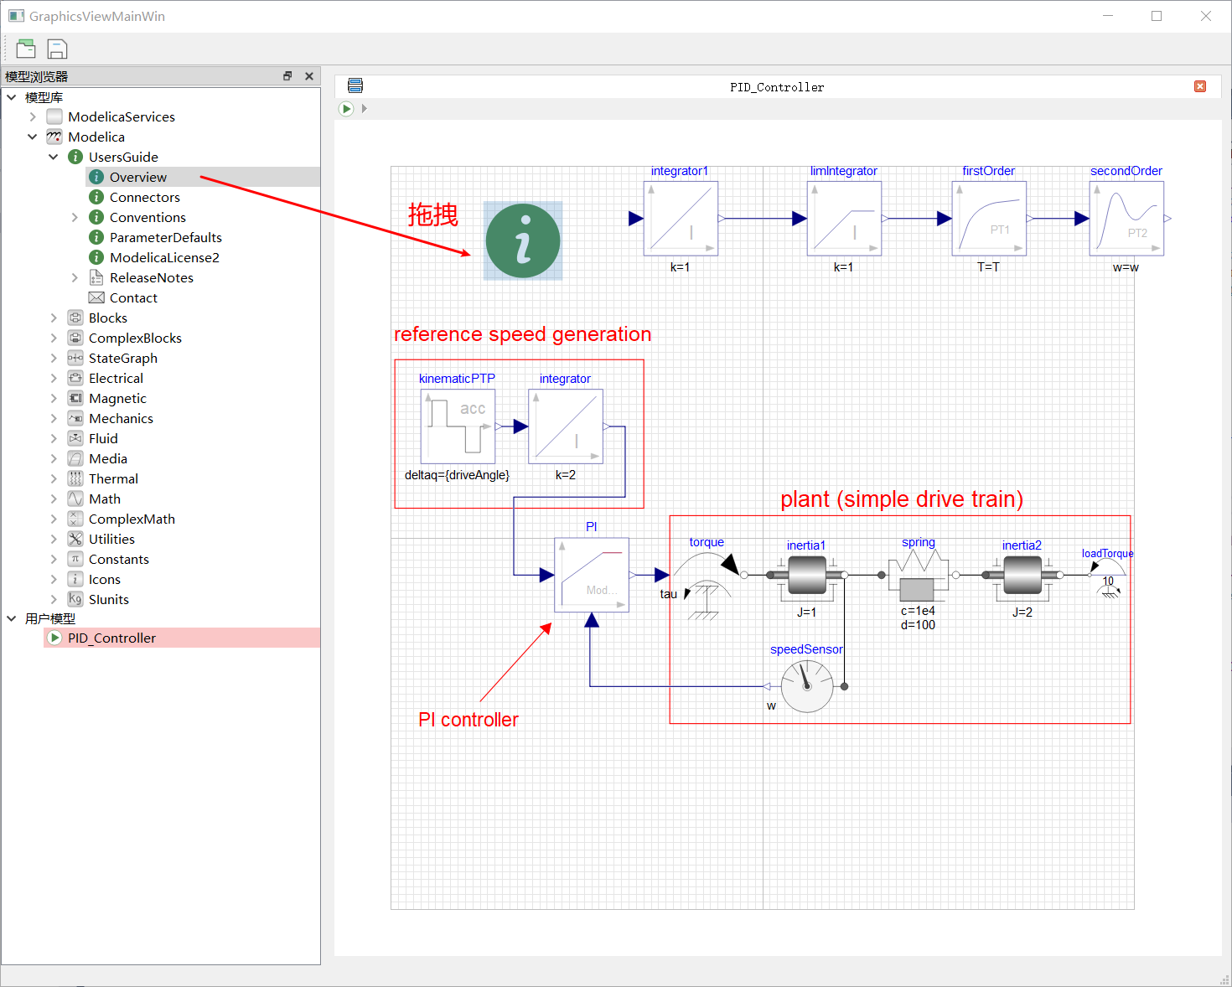Image resolution: width=1232 pixels, height=987 pixels.
Task: Close the model browser panel
Action: click(x=309, y=76)
